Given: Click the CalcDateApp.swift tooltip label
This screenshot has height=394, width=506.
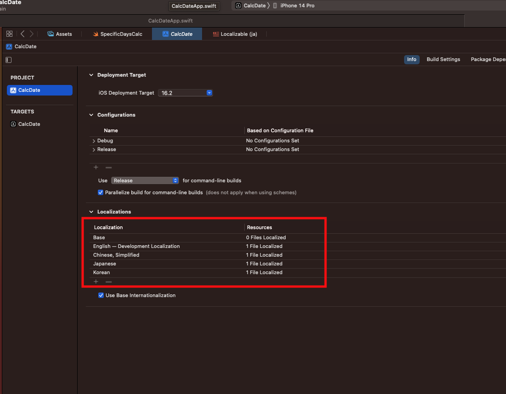Looking at the screenshot, I should (194, 6).
